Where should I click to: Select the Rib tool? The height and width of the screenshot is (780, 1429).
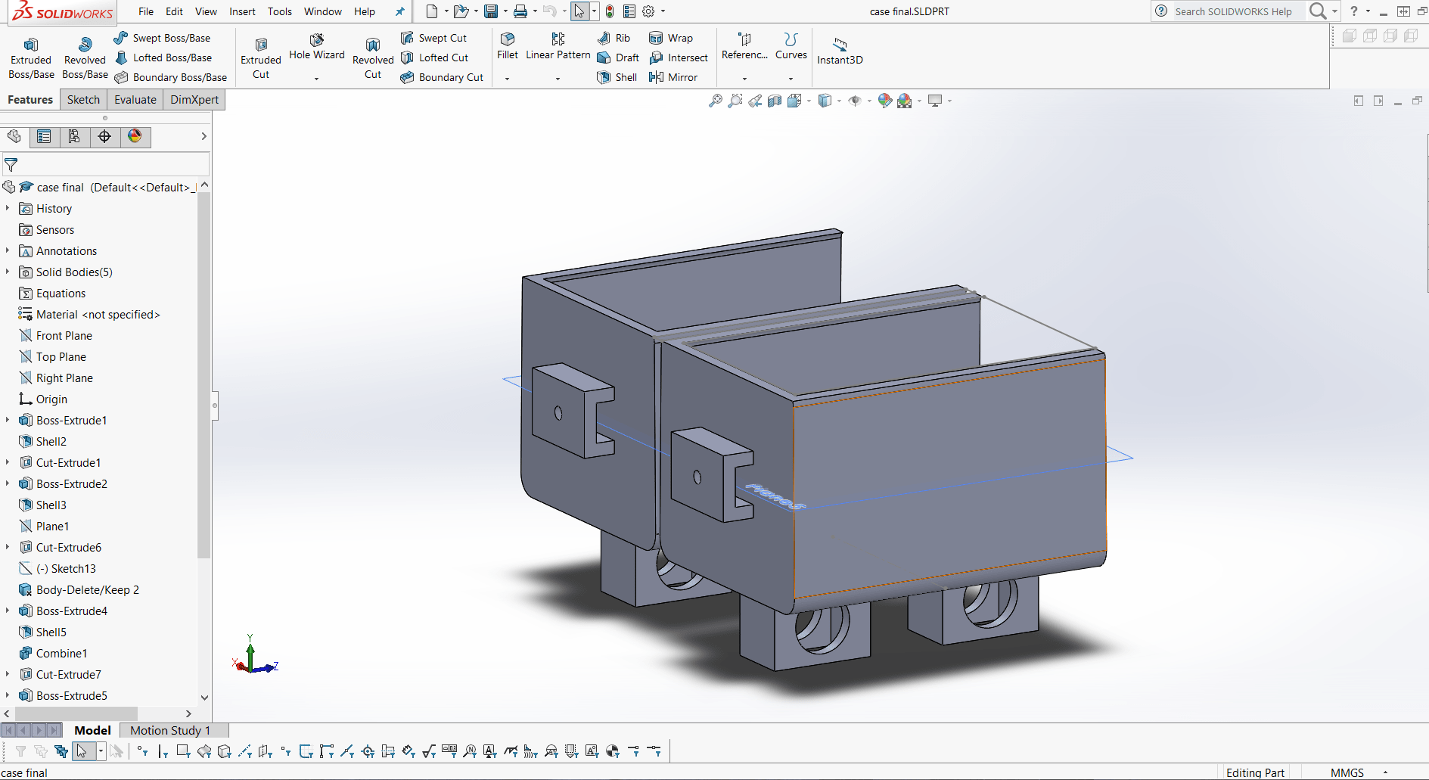click(614, 38)
